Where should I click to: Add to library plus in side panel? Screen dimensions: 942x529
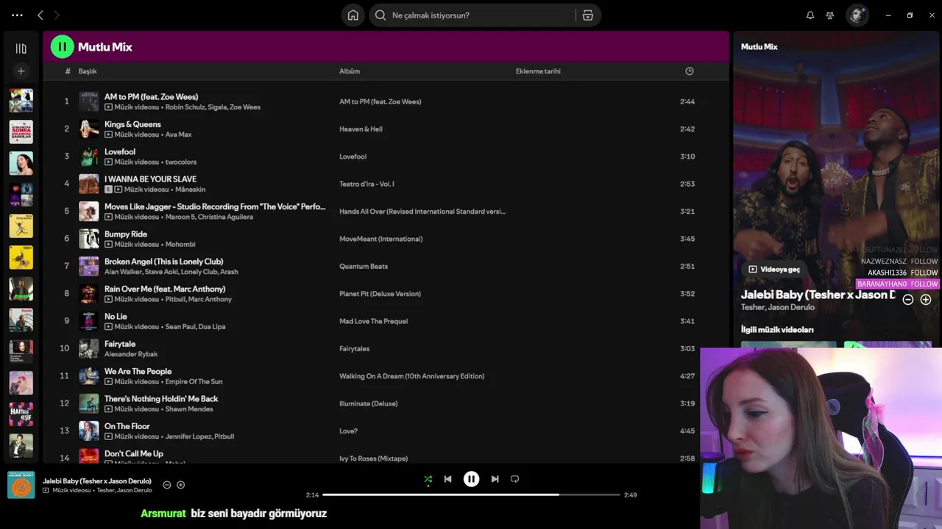[x=926, y=300]
